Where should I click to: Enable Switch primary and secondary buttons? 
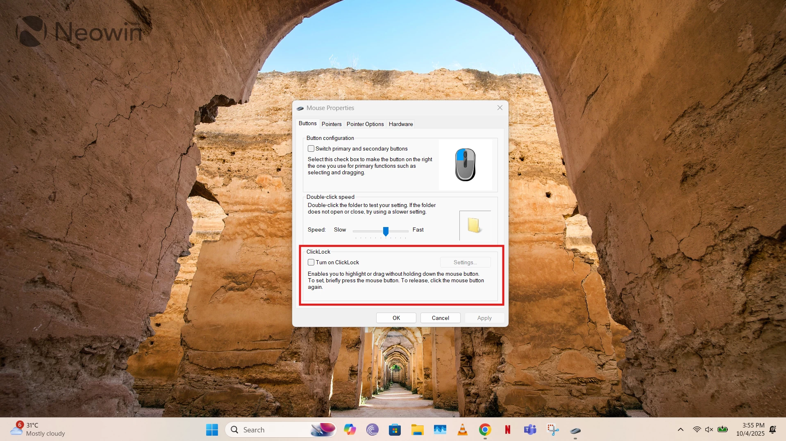311,148
